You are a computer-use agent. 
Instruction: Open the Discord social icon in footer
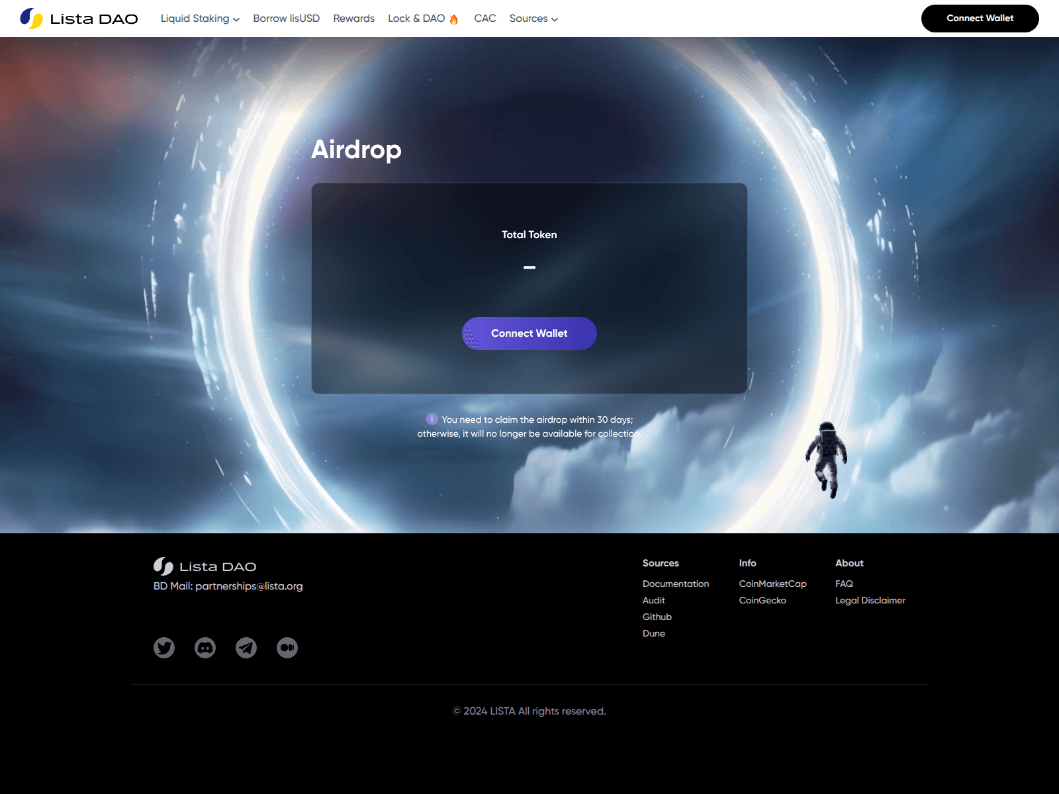click(x=205, y=648)
